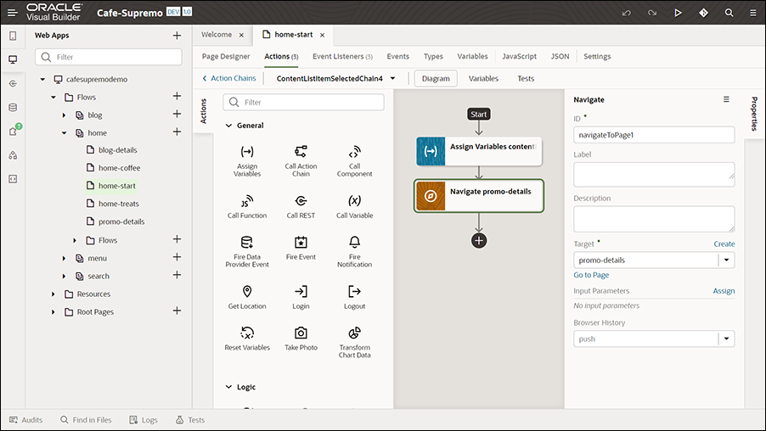Open the header options menu icon
The width and height of the screenshot is (766, 431).
coord(753,13)
